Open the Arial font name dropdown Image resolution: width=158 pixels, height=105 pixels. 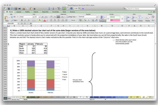[33, 17]
